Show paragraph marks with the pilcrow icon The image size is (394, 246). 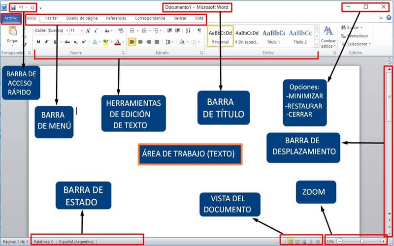pos(199,31)
